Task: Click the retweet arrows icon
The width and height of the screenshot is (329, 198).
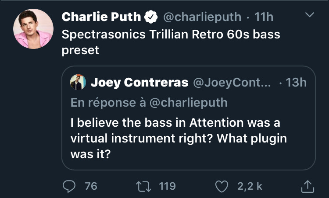Action: [x=144, y=186]
